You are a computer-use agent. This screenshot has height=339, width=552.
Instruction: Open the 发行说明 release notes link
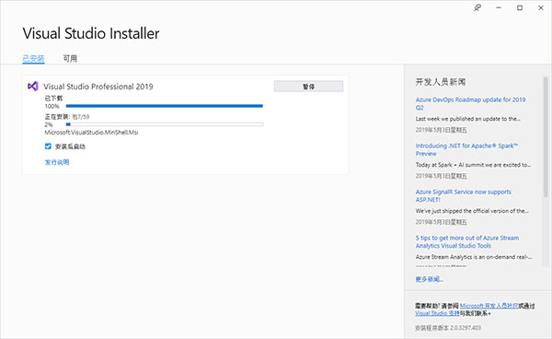[x=57, y=162]
